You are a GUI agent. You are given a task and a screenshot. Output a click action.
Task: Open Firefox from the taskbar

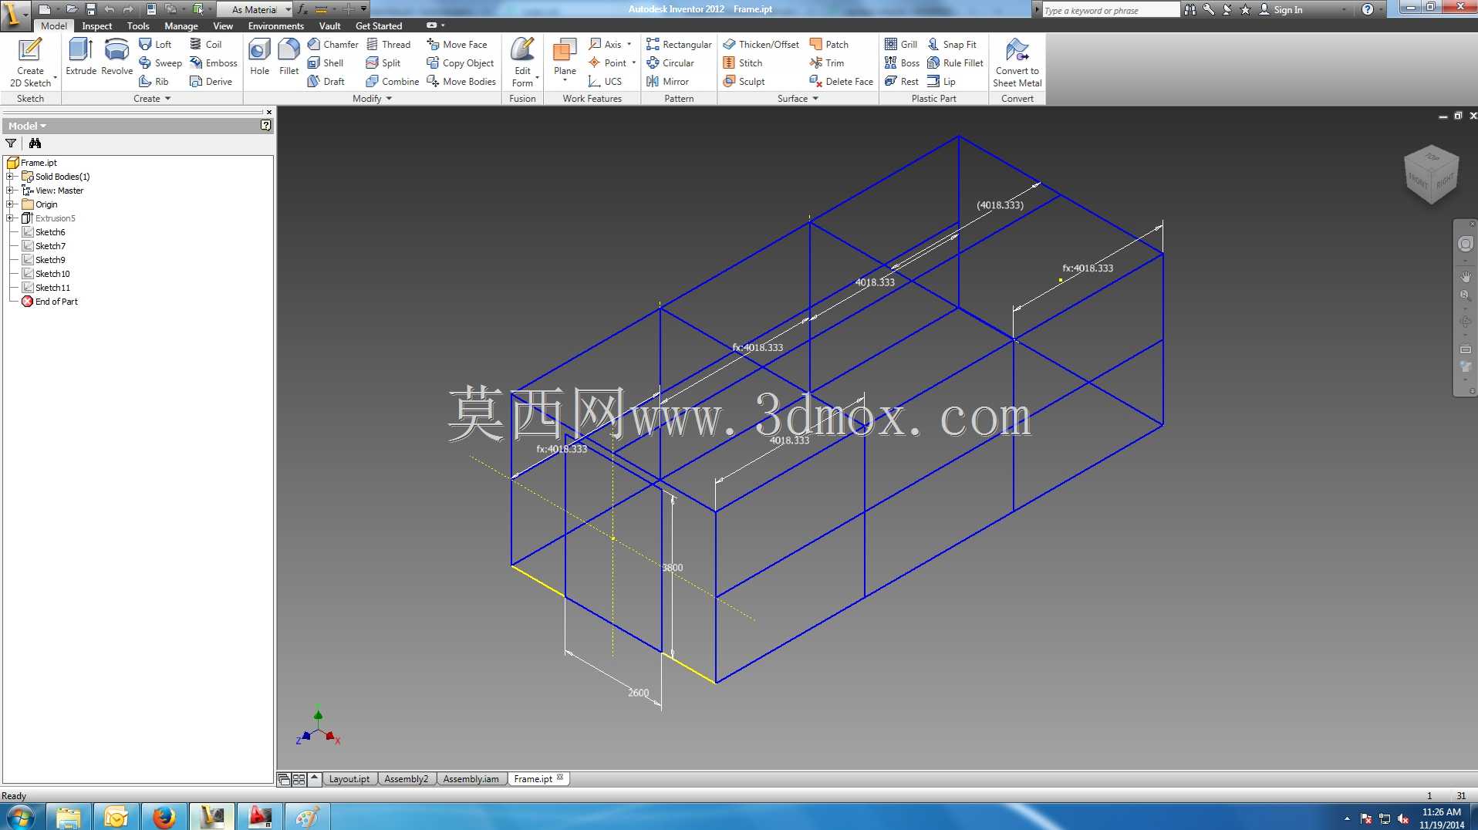pos(164,817)
